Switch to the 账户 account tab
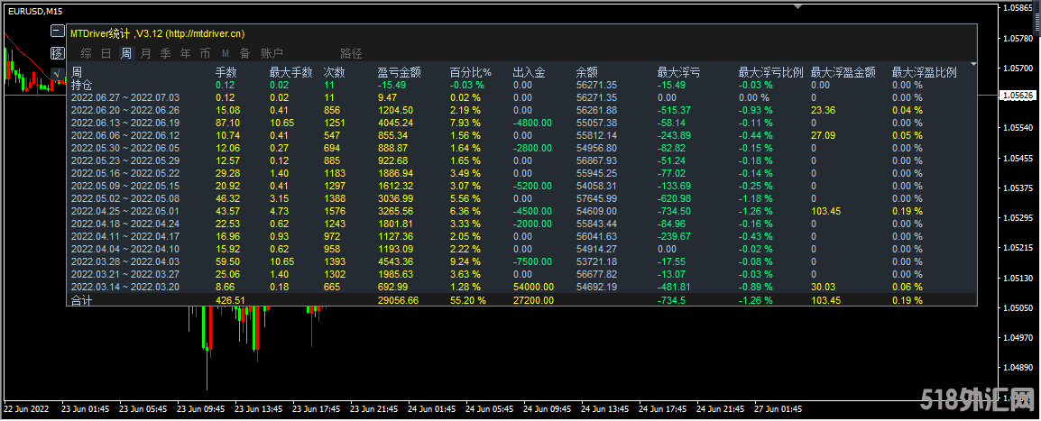The height and width of the screenshot is (421, 1041). pyautogui.click(x=272, y=54)
